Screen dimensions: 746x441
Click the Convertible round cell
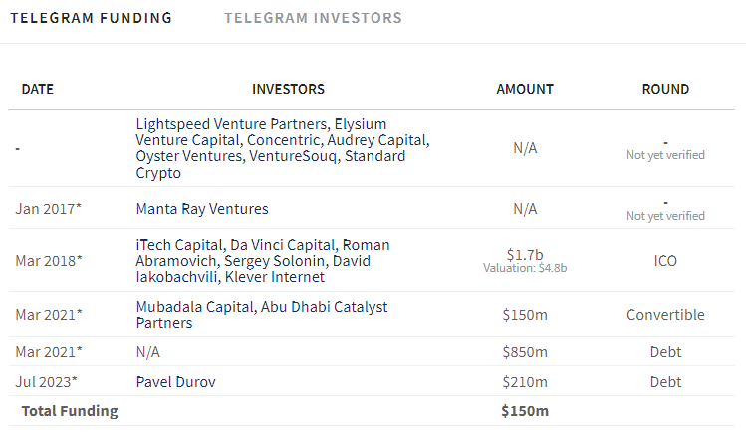[665, 315]
